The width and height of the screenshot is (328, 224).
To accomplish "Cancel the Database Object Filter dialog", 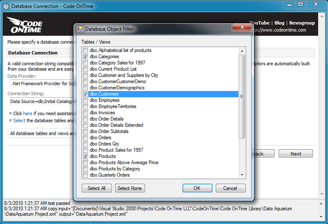I will 231,188.
